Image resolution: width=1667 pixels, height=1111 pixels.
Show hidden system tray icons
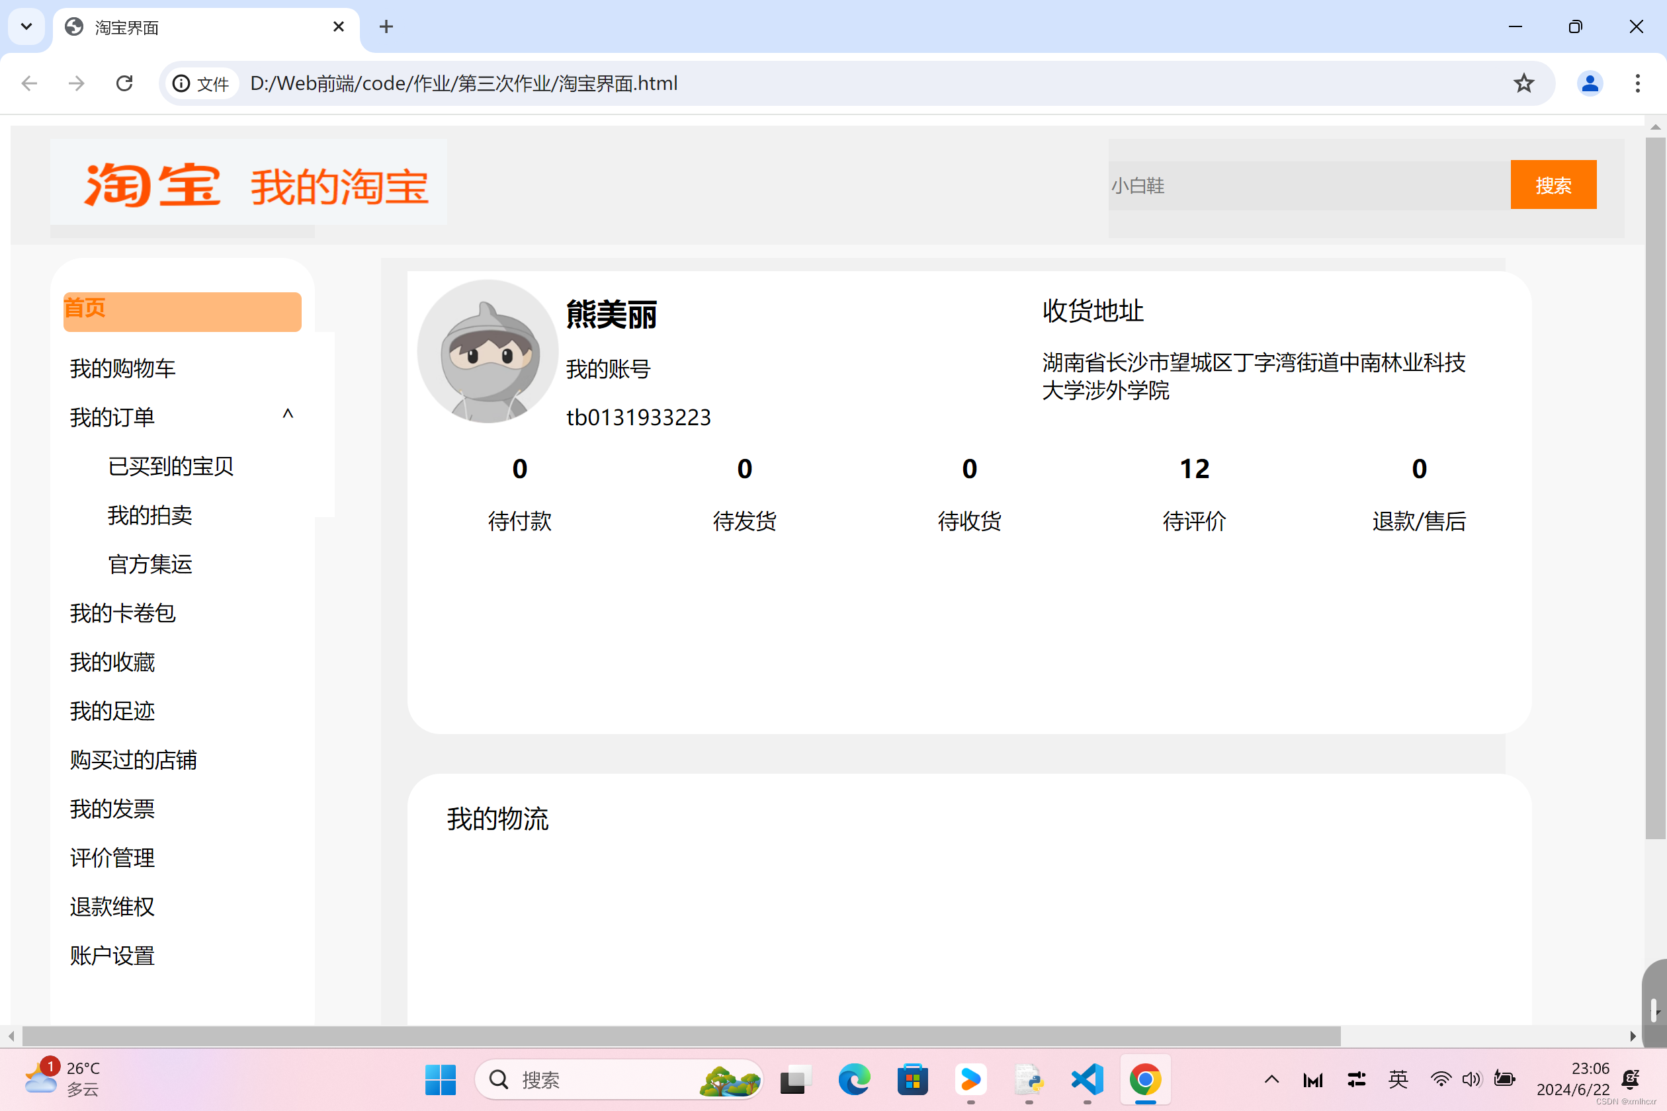pos(1271,1079)
